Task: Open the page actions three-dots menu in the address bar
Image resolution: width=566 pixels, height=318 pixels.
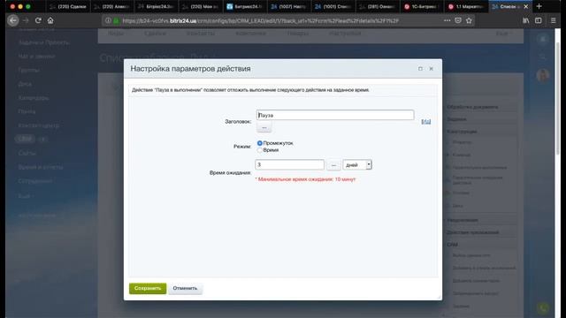Action: tap(447, 20)
